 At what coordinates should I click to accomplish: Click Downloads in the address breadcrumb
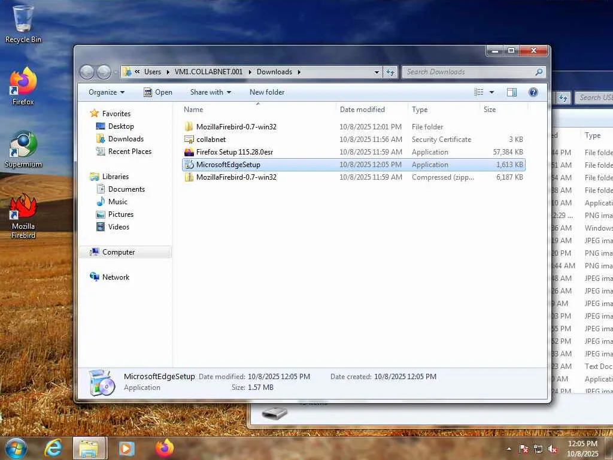[274, 72]
